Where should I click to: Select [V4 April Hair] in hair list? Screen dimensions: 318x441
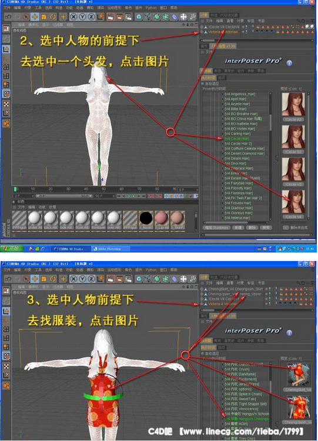click(x=235, y=99)
